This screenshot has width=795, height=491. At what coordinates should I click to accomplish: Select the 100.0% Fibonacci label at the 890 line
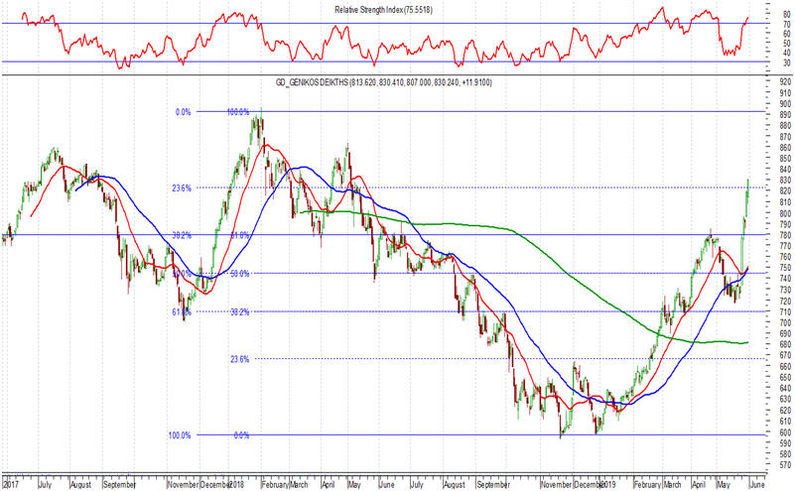[238, 112]
